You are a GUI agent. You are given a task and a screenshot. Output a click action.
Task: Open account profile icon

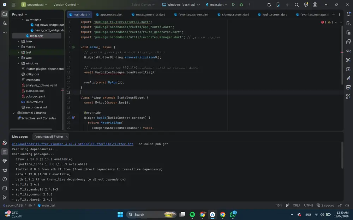click(315, 5)
